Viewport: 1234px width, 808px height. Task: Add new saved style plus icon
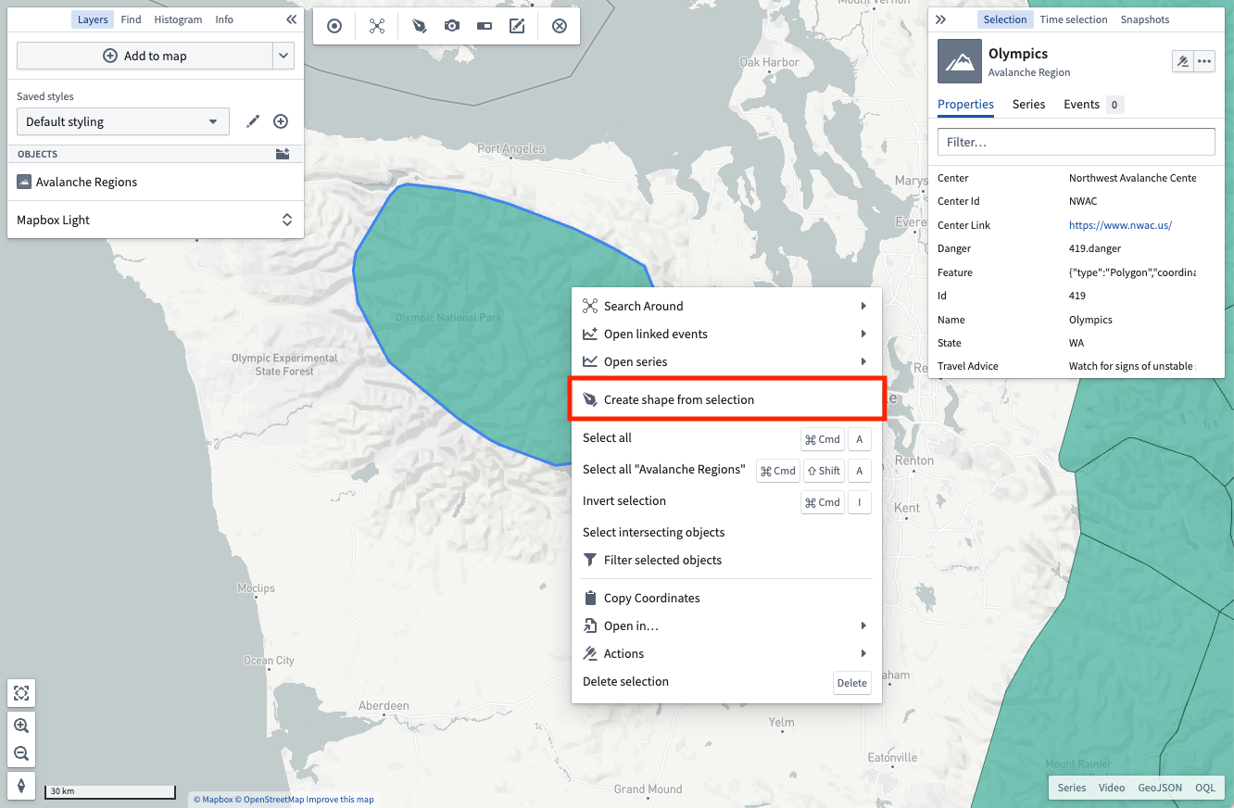(281, 121)
